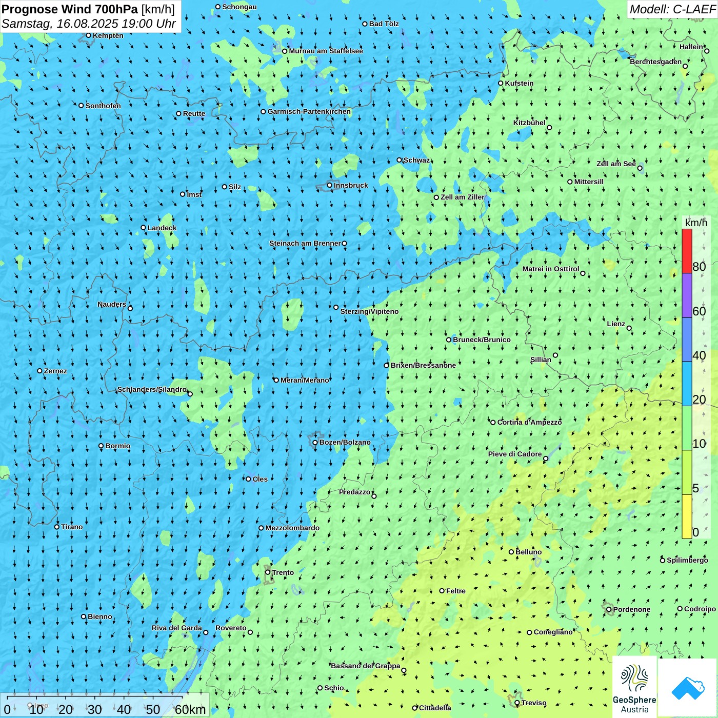Click the 'Bassano del Grappa' label

click(x=366, y=666)
